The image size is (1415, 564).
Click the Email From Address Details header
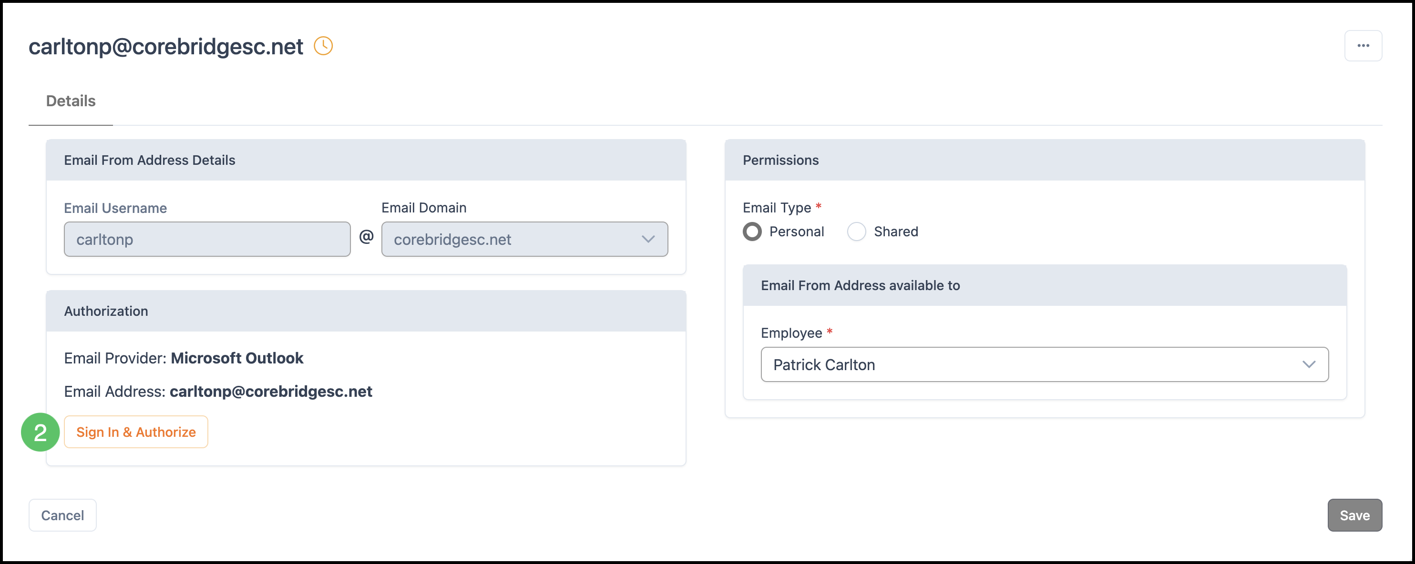coord(149,160)
